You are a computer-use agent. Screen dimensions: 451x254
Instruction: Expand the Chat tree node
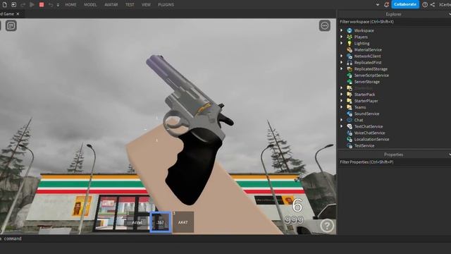click(x=341, y=120)
